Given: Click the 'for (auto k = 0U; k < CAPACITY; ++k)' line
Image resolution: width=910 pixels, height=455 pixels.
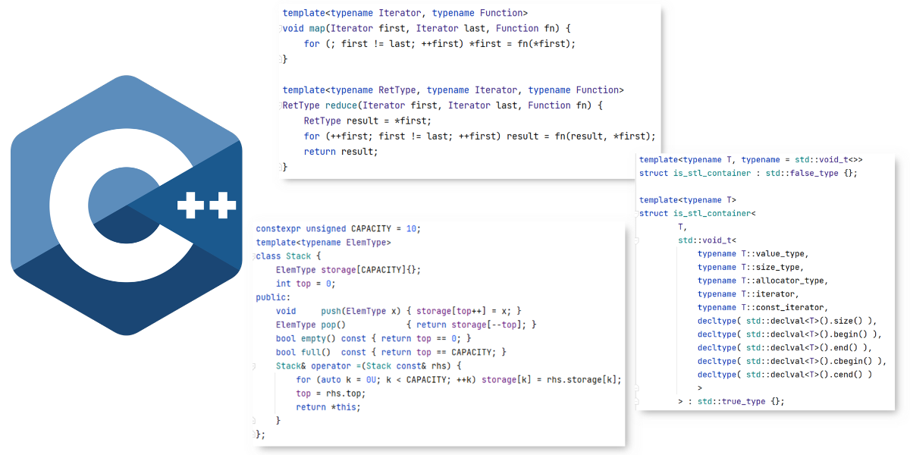Looking at the screenshot, I should point(459,379).
